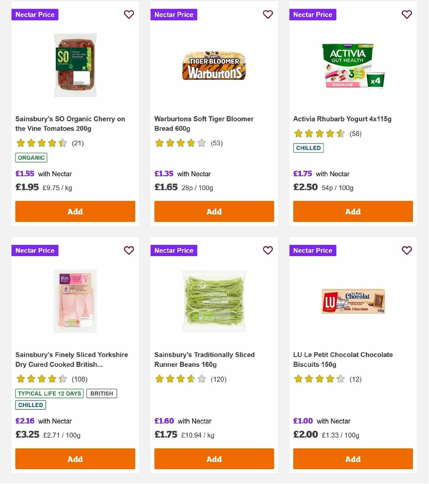Favourite the Activia Rhubarb Yogurt
429x484 pixels.
(406, 15)
